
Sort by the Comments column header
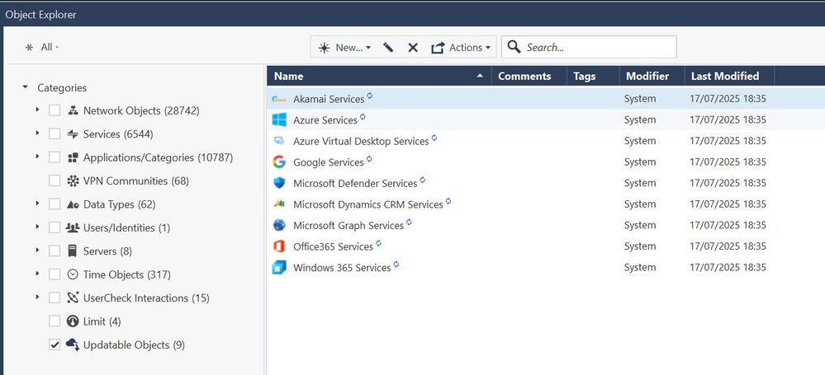click(529, 76)
